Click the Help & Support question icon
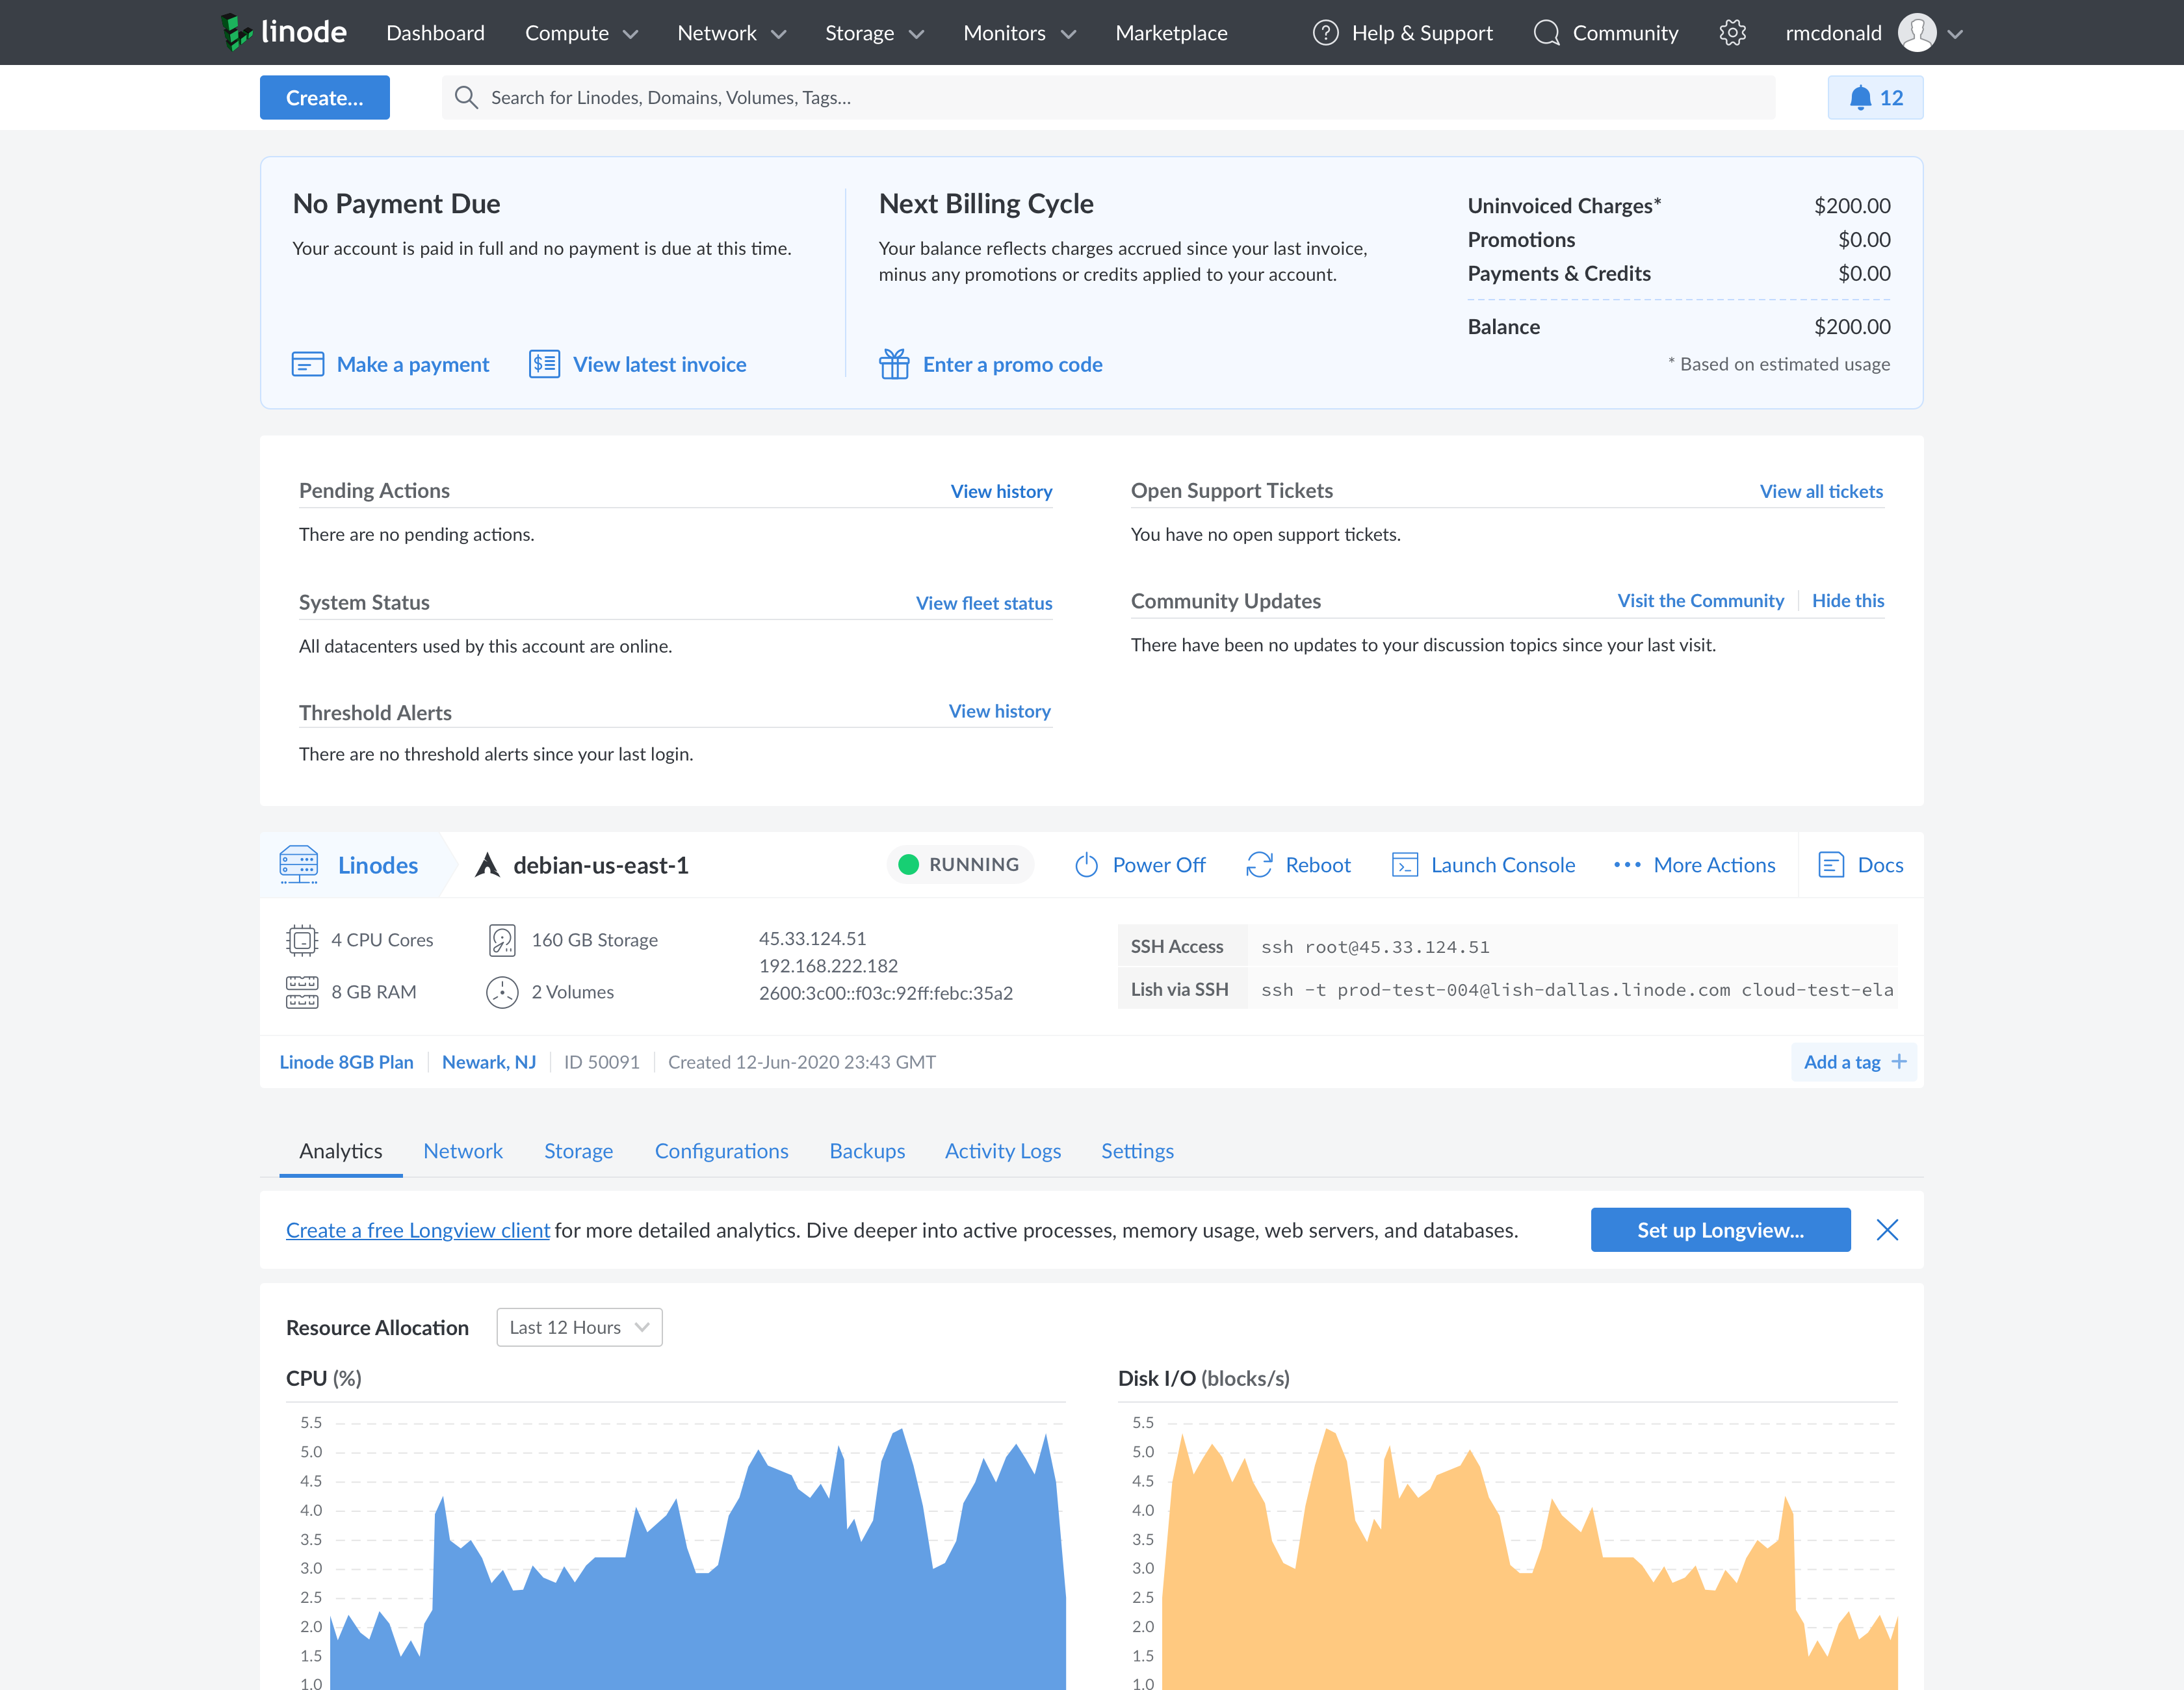2184x1690 pixels. [x=1325, y=33]
